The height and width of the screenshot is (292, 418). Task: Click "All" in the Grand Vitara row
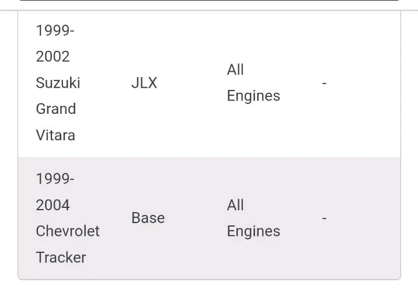tap(235, 70)
